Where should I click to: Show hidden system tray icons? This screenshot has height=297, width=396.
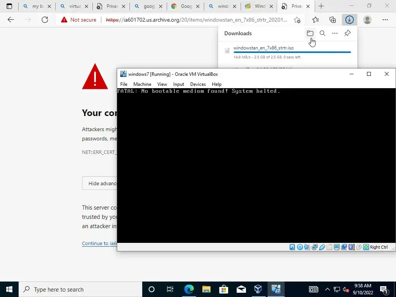point(327,289)
